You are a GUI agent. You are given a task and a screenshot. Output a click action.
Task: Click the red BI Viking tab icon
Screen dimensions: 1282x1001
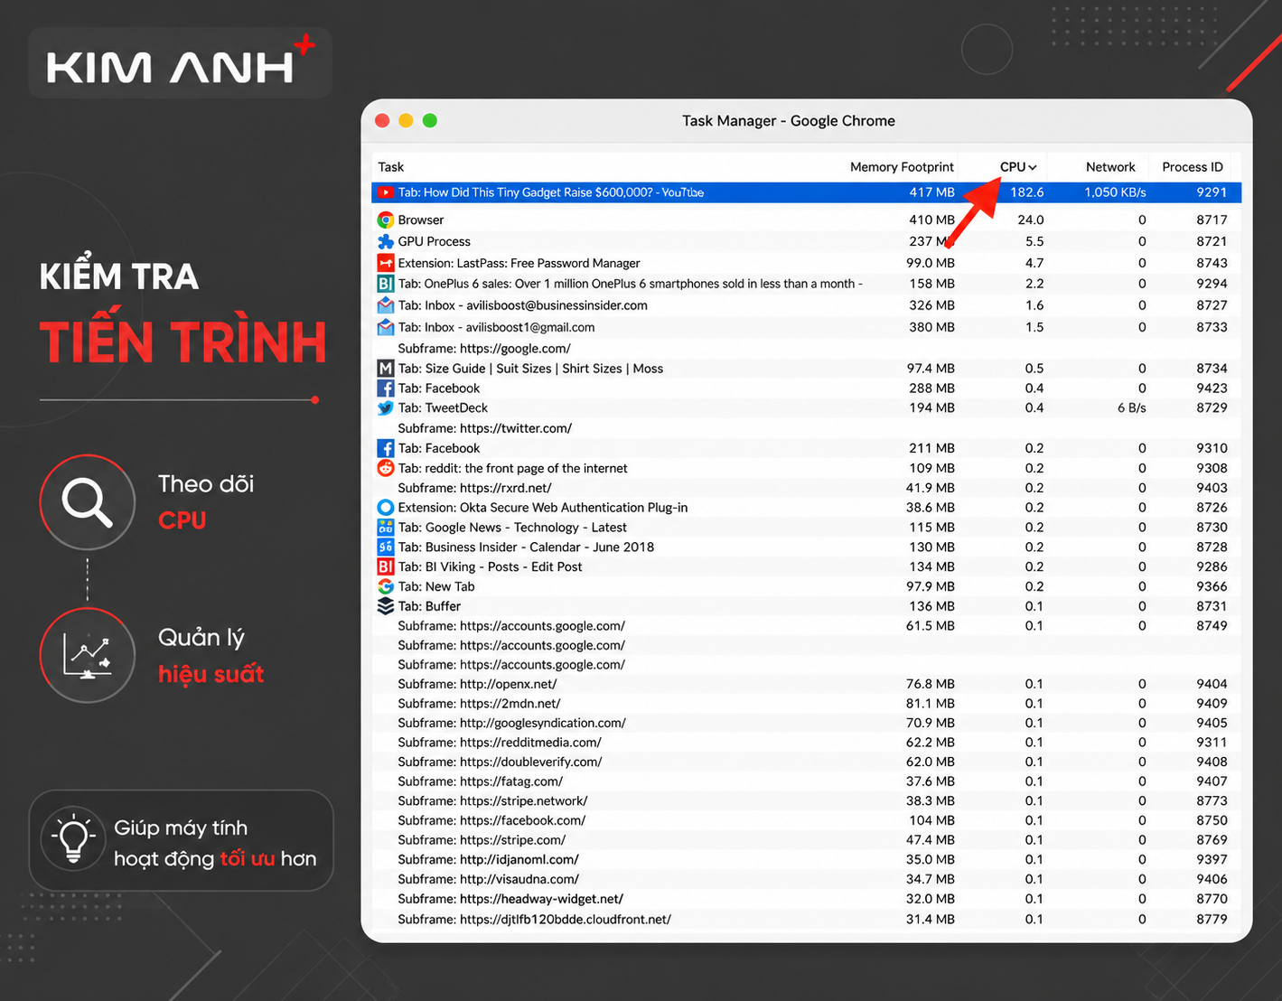click(x=386, y=567)
